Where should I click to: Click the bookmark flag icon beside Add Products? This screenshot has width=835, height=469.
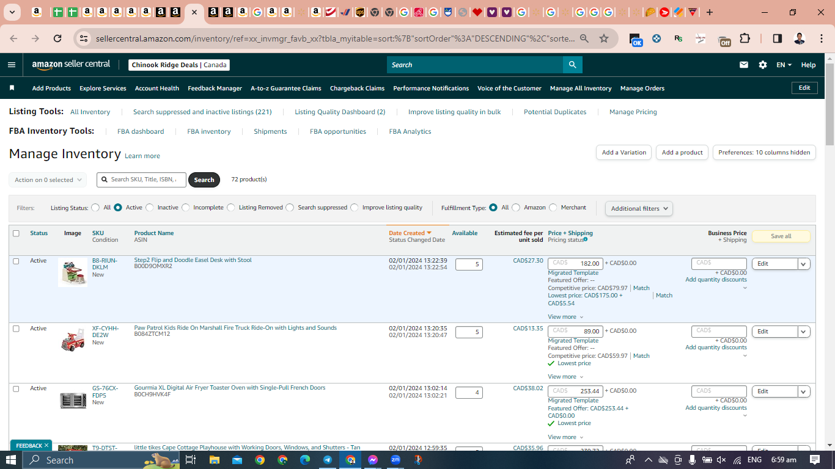[x=12, y=88]
